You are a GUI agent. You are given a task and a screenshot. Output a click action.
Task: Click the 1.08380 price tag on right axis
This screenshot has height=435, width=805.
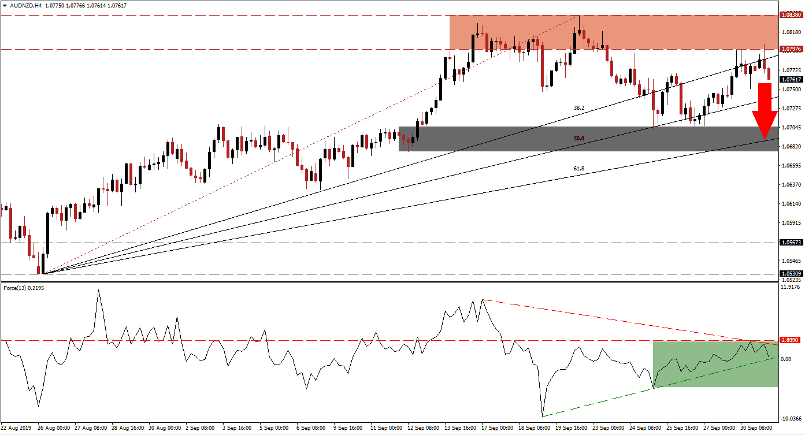tap(791, 16)
